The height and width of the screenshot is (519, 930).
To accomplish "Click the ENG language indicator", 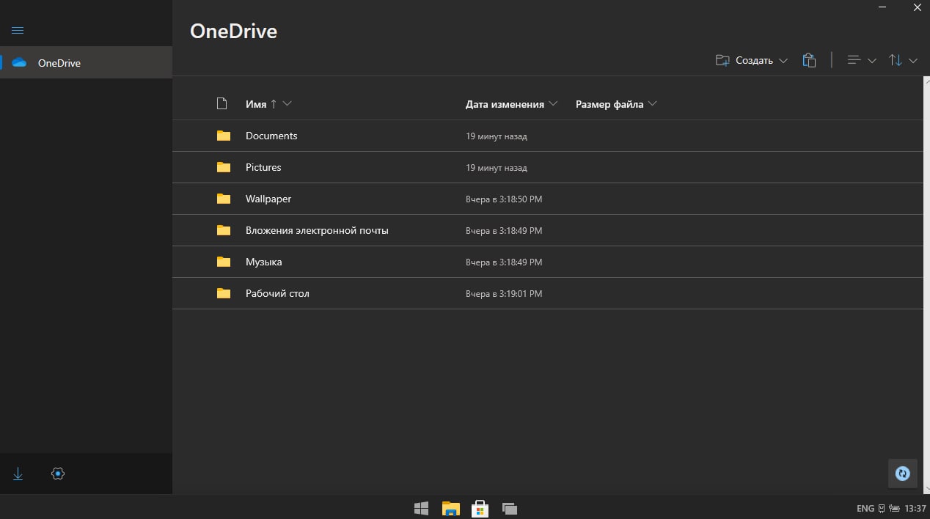I will 865,508.
